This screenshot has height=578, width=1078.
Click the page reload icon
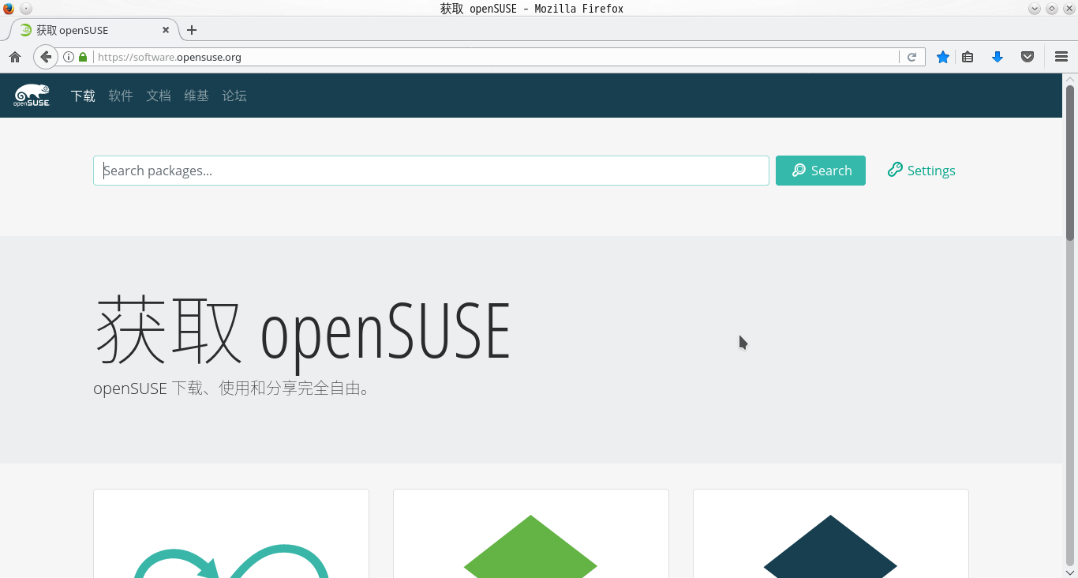[x=912, y=57]
